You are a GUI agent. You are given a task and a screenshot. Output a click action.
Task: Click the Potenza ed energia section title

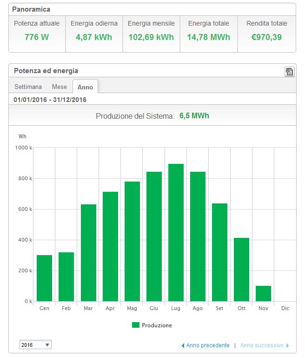click(x=46, y=71)
